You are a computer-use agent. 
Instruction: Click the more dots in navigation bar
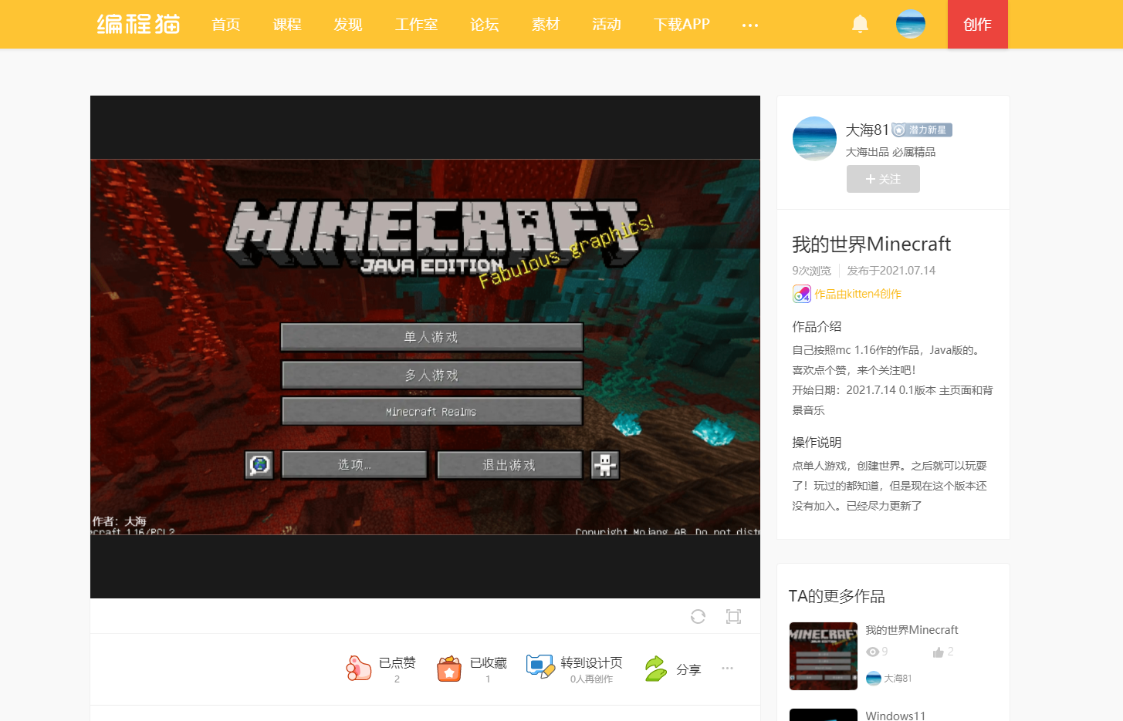point(750,25)
